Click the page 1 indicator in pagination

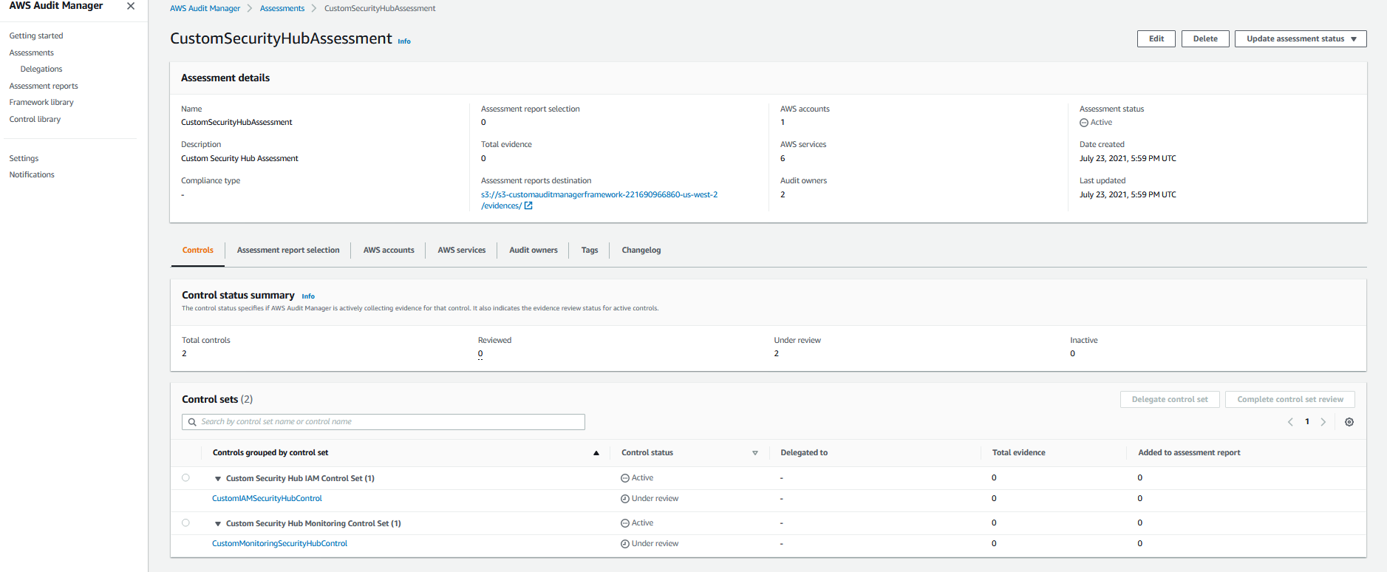click(1307, 422)
